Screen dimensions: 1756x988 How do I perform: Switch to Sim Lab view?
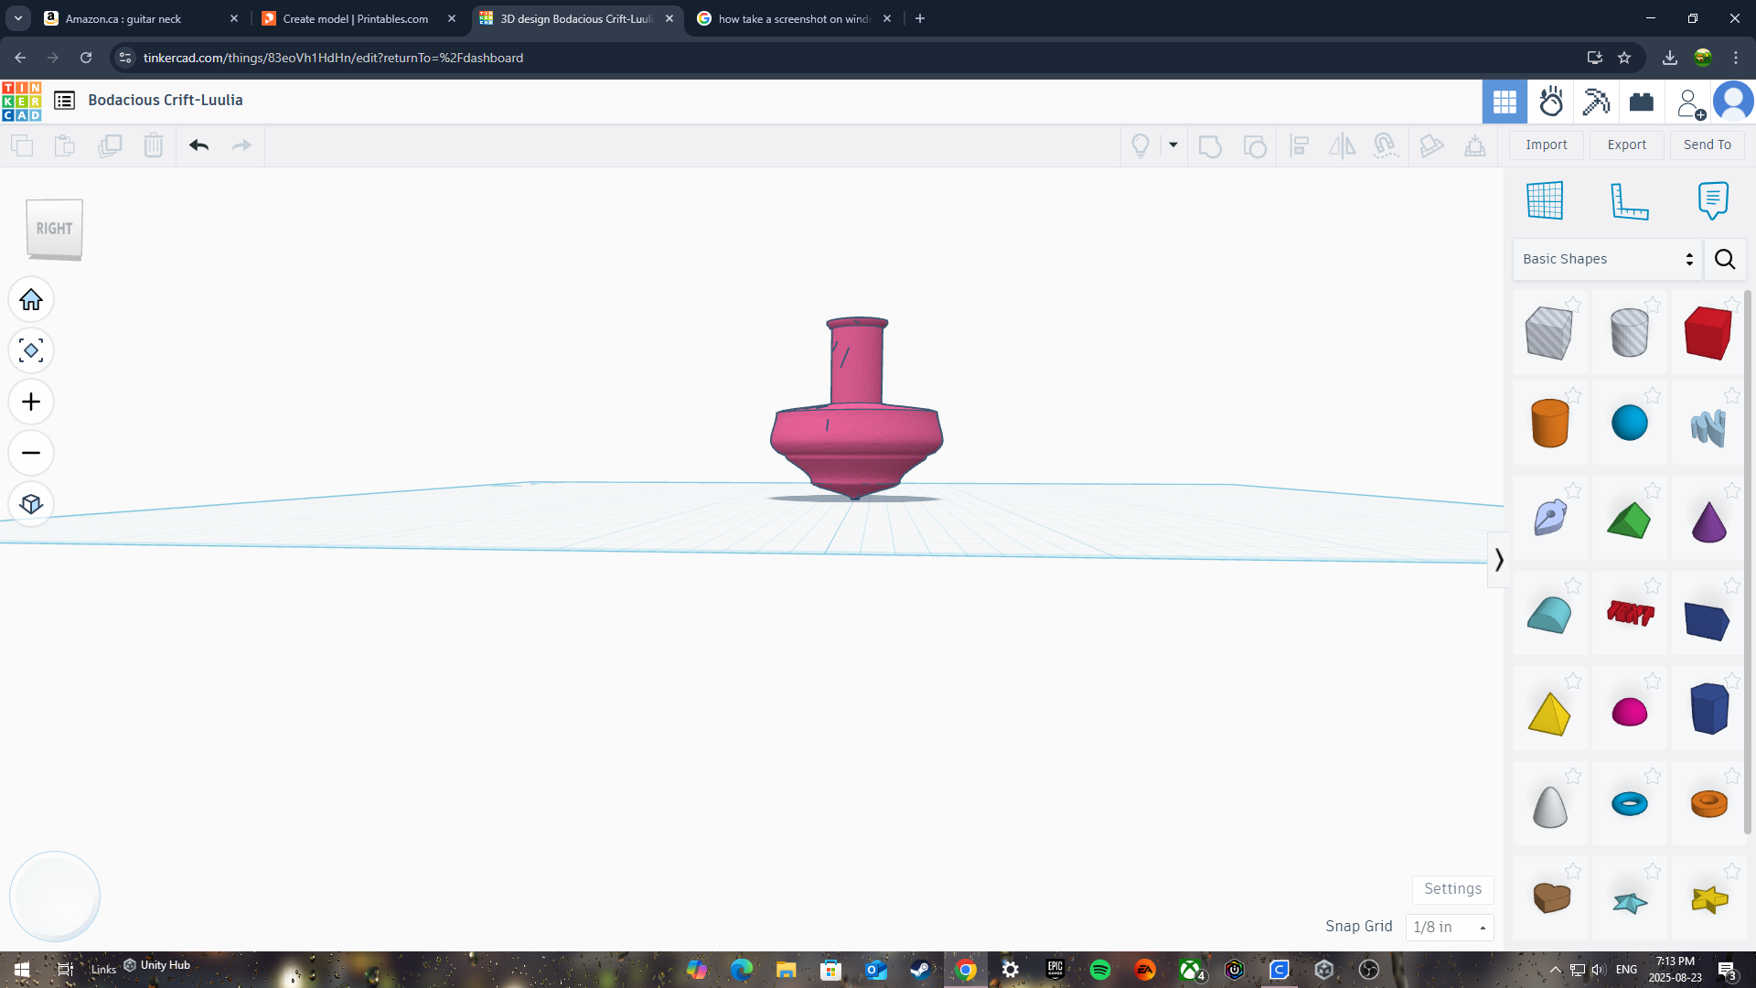tap(1550, 102)
